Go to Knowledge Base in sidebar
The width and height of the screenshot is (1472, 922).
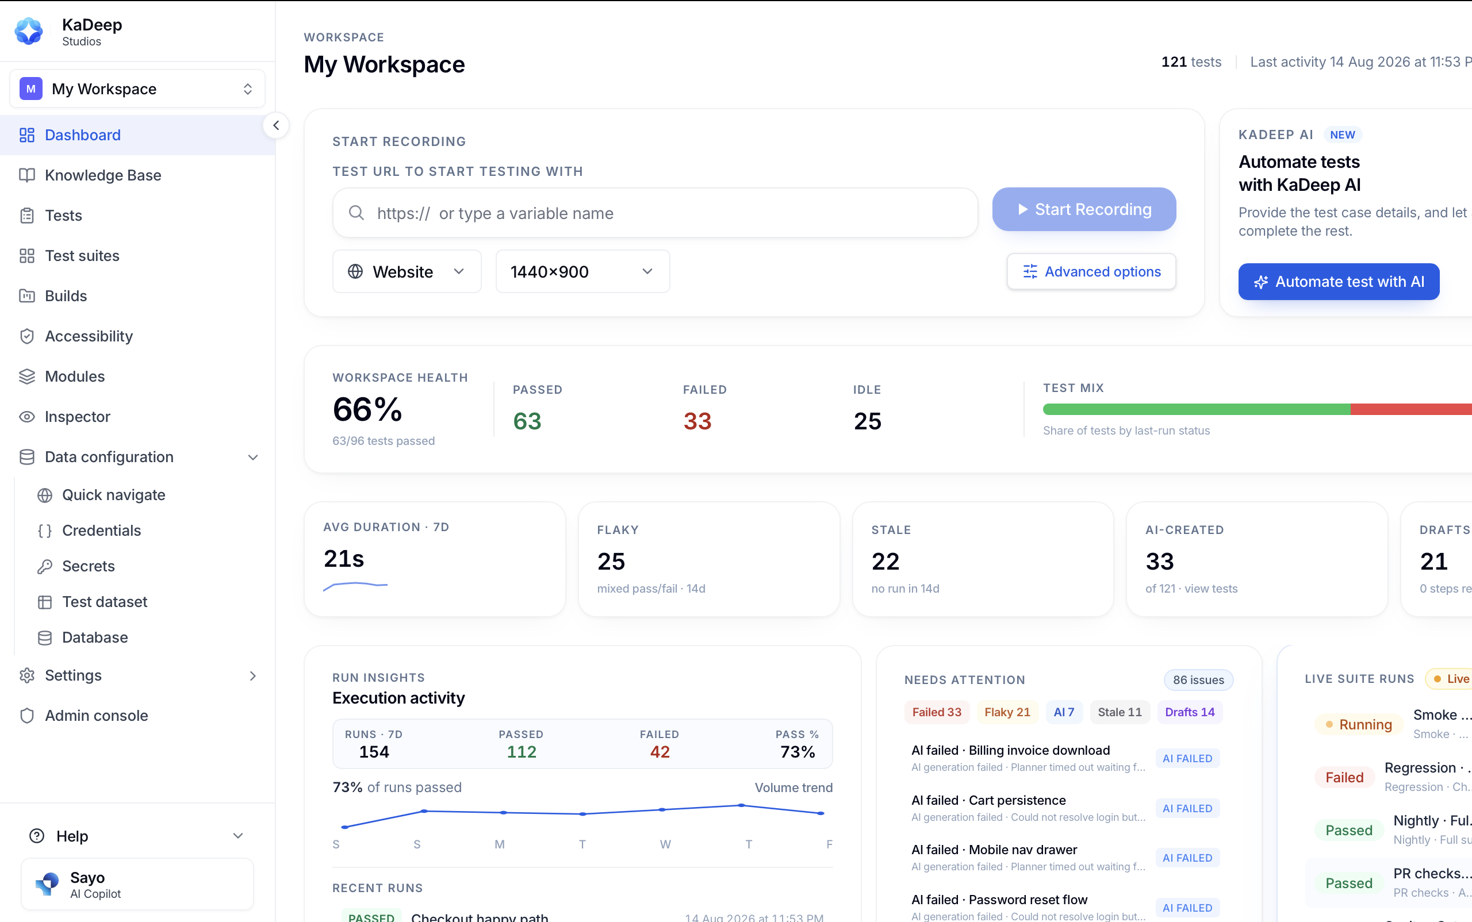(x=137, y=175)
